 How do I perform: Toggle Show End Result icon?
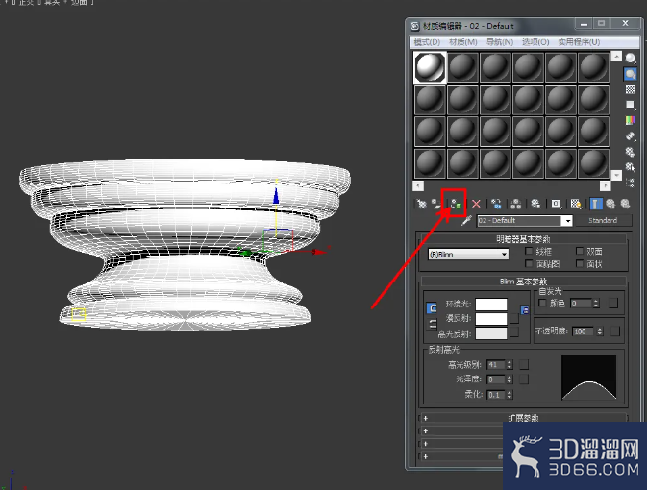coord(595,204)
